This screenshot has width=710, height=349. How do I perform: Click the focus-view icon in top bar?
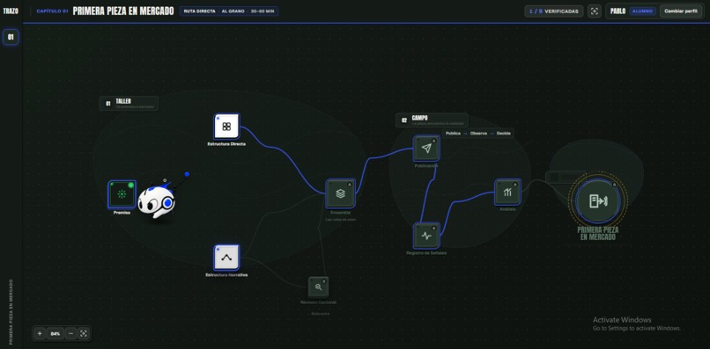(594, 11)
